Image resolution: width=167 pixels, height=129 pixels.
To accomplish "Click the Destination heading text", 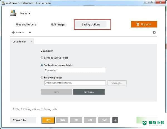I will click(x=47, y=51).
